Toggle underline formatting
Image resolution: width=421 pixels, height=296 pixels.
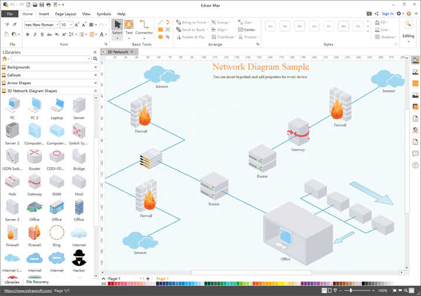[x=42, y=35]
